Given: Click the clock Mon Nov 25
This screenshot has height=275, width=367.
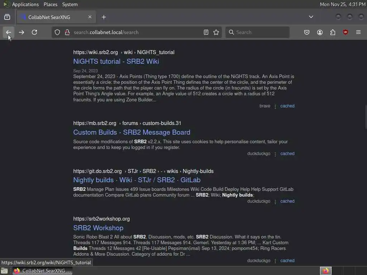Looking at the screenshot, I should click(342, 4).
